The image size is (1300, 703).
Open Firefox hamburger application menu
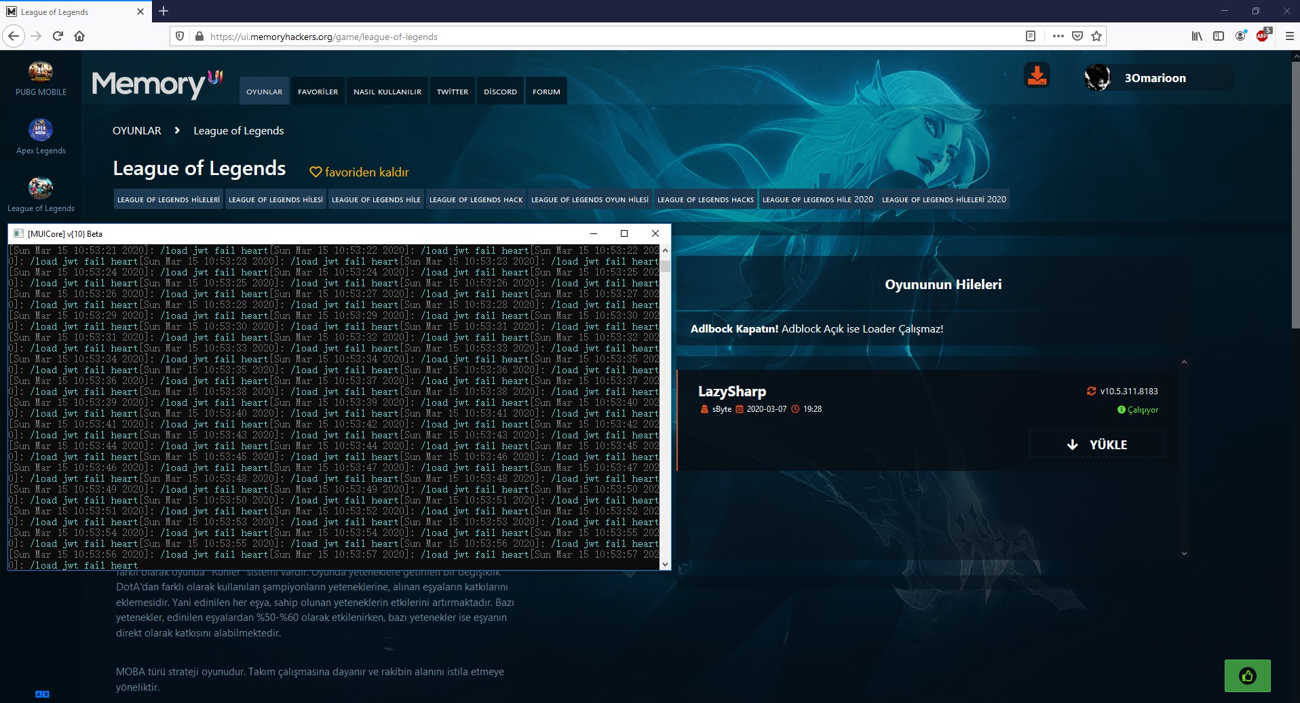tap(1290, 36)
